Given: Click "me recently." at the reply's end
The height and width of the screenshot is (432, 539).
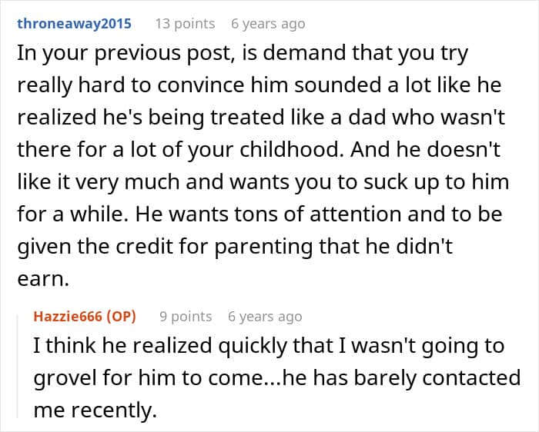Looking at the screenshot, I should [x=95, y=410].
